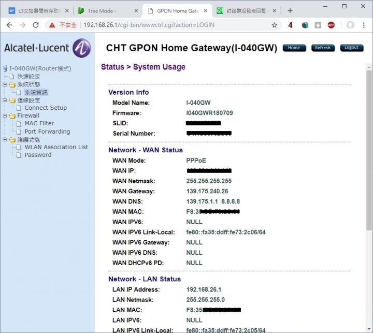Viewport: 373px width, 333px height.
Task: Click the Firewall folder icon
Action: pos(12,116)
